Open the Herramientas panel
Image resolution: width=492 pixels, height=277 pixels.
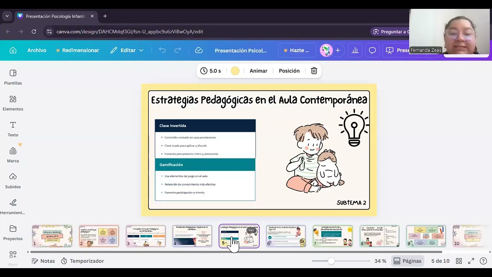(13, 207)
